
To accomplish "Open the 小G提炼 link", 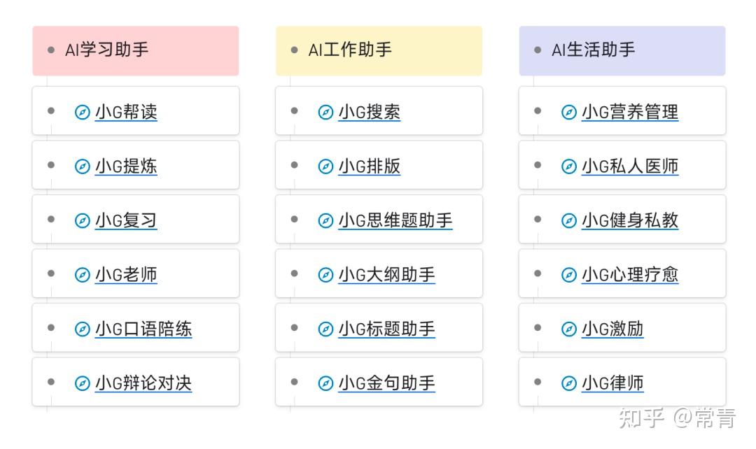I will 126,166.
